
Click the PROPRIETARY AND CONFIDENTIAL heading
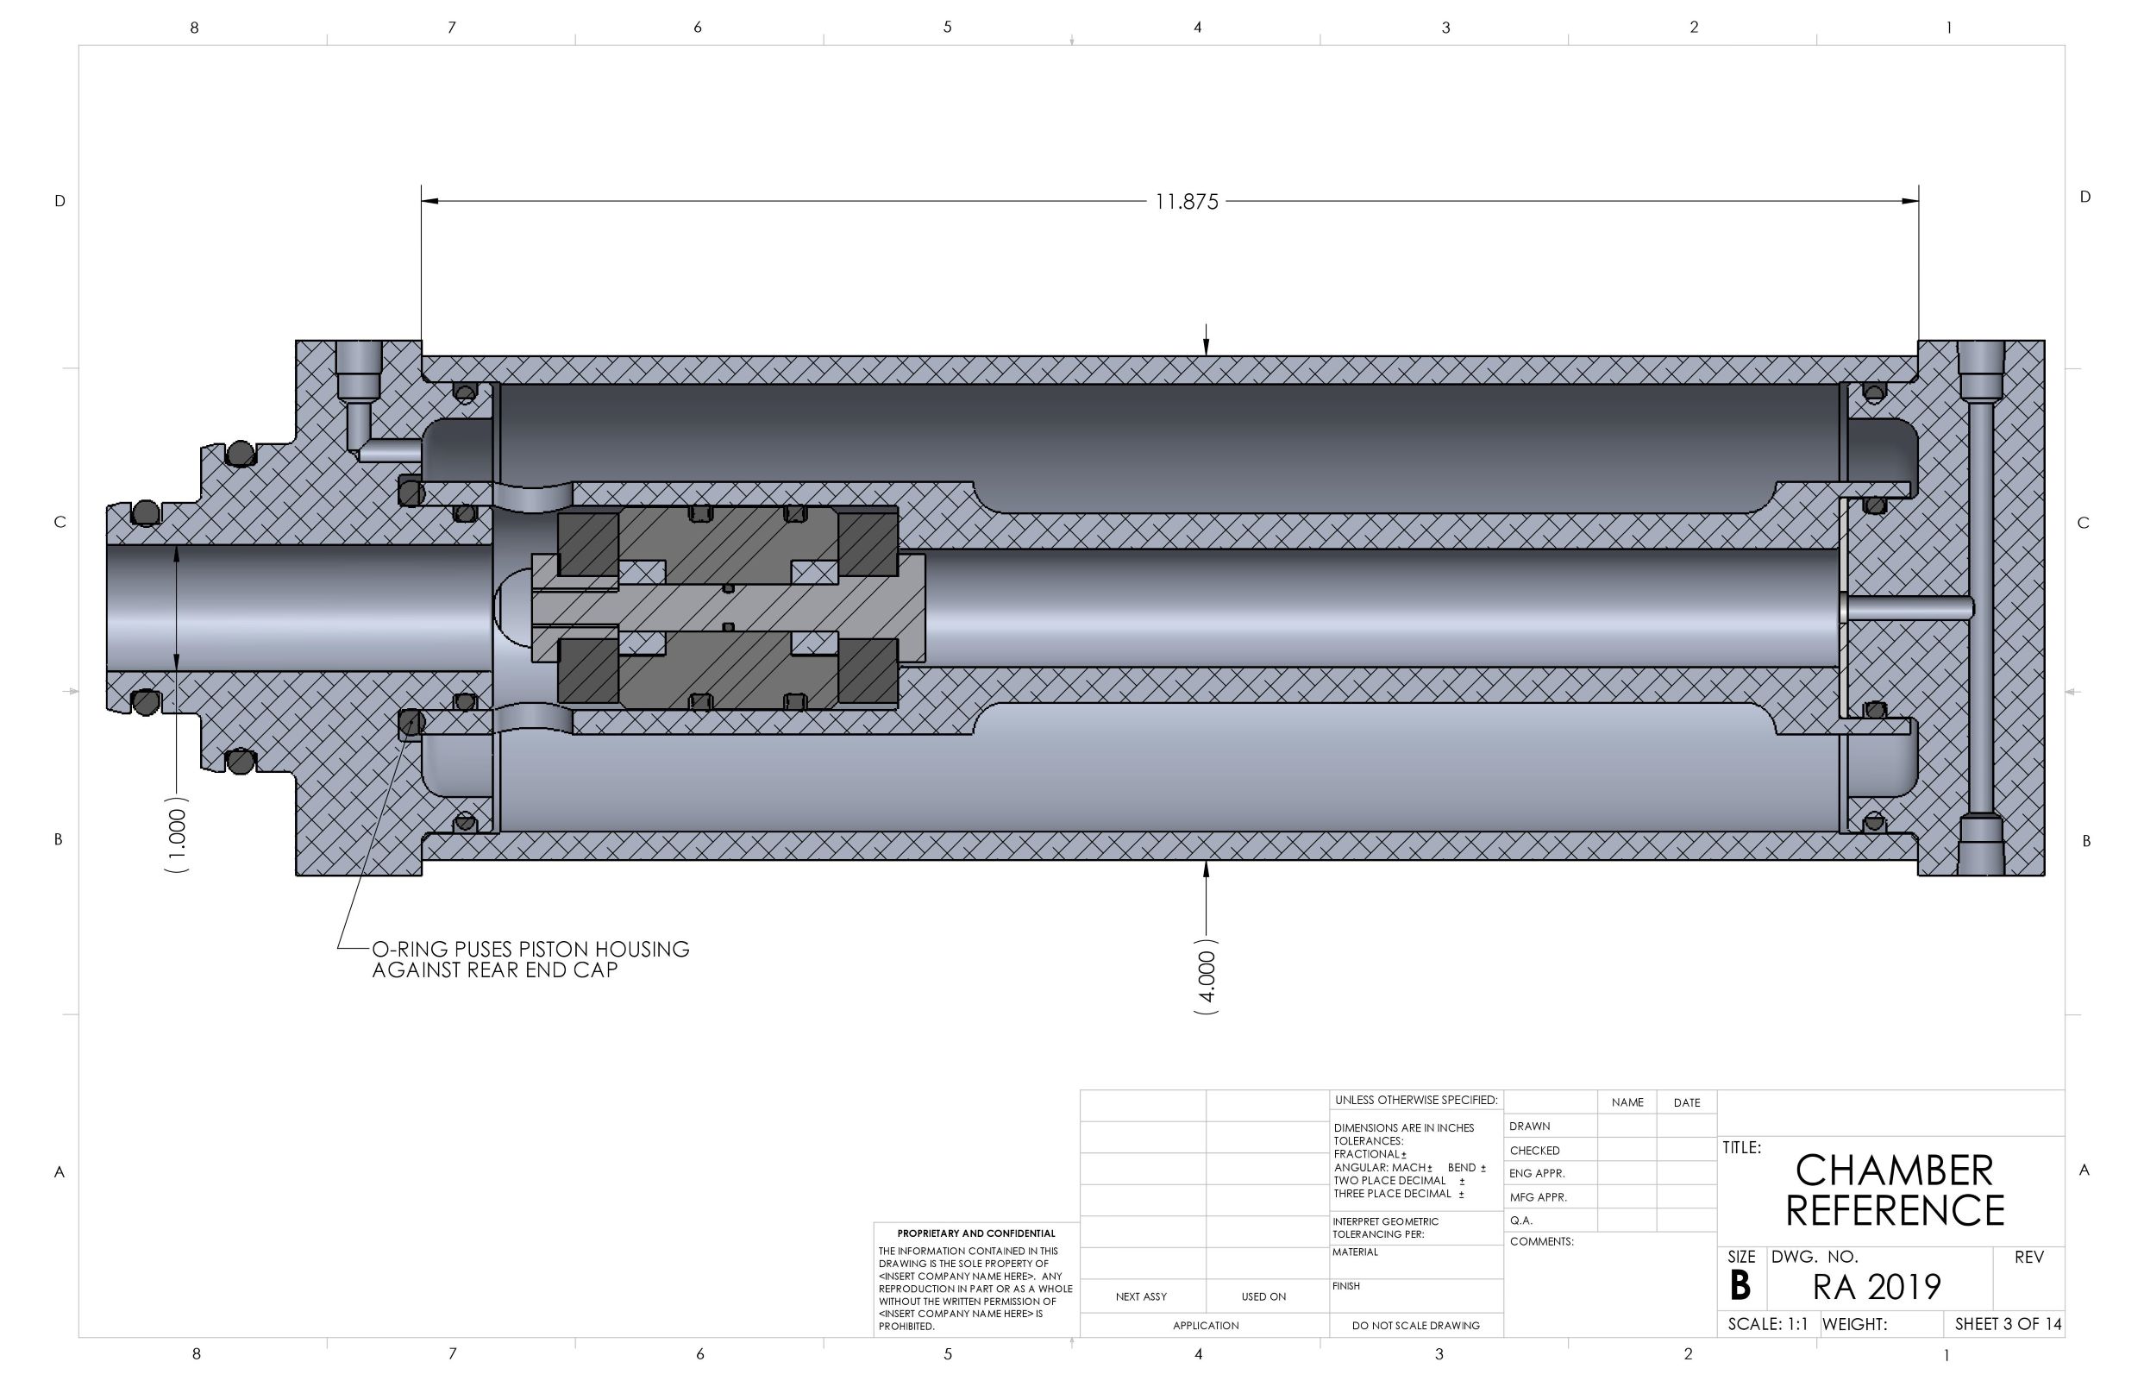coord(975,1233)
